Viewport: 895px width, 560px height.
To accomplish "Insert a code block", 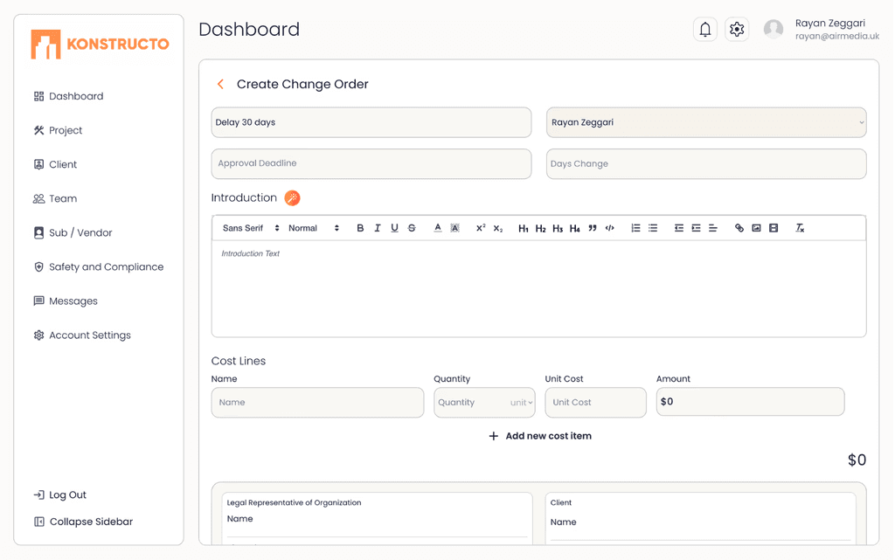I will pos(609,228).
